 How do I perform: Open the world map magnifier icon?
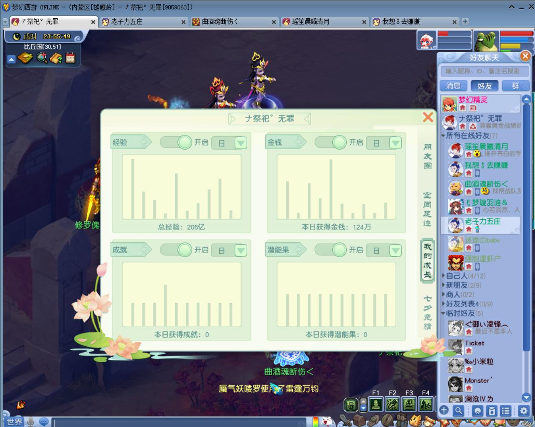42,58
